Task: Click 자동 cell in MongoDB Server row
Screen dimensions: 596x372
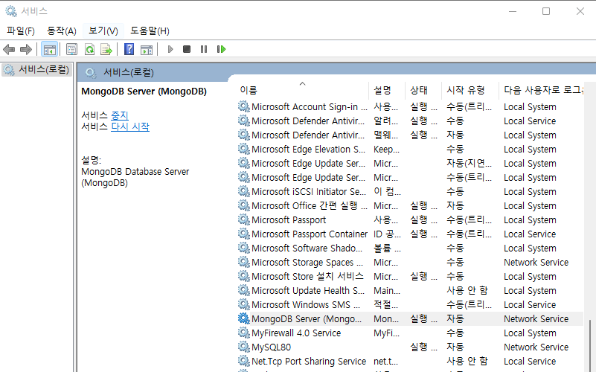Action: click(x=455, y=318)
